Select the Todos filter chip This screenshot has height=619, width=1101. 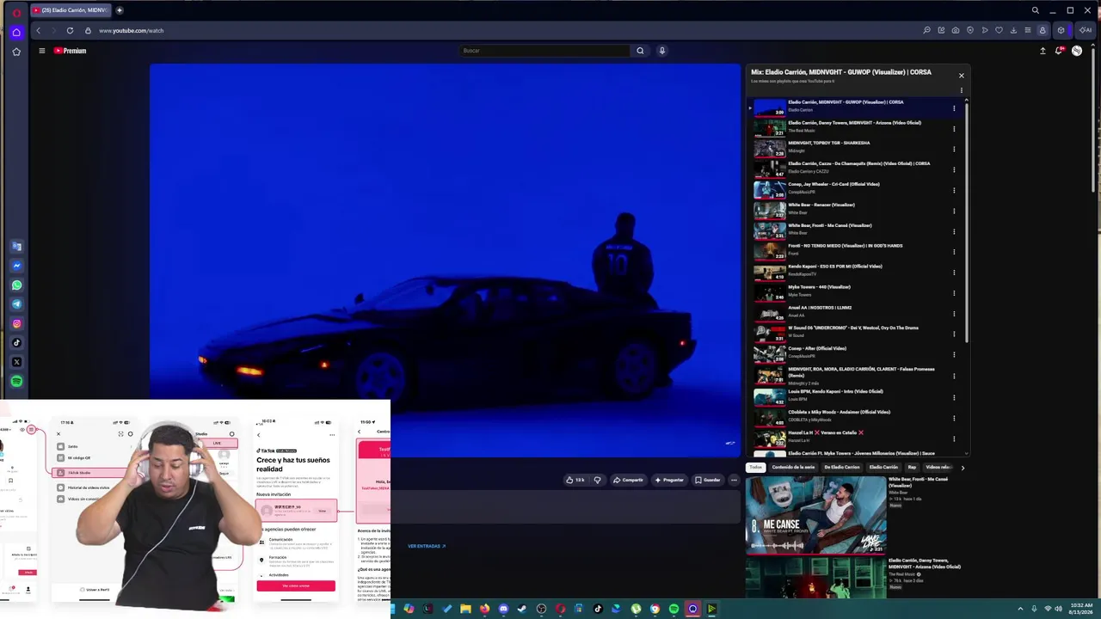[x=755, y=468]
